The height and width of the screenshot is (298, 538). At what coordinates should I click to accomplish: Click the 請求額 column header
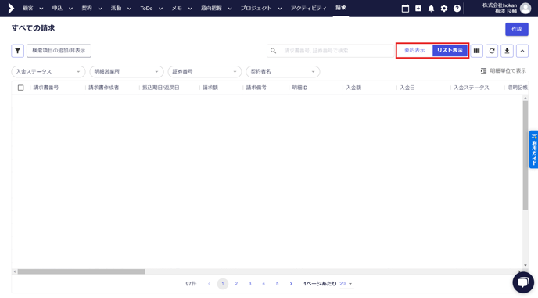pyautogui.click(x=210, y=88)
